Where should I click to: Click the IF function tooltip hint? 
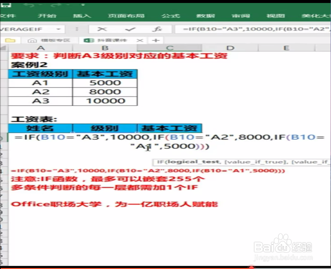tap(242, 162)
